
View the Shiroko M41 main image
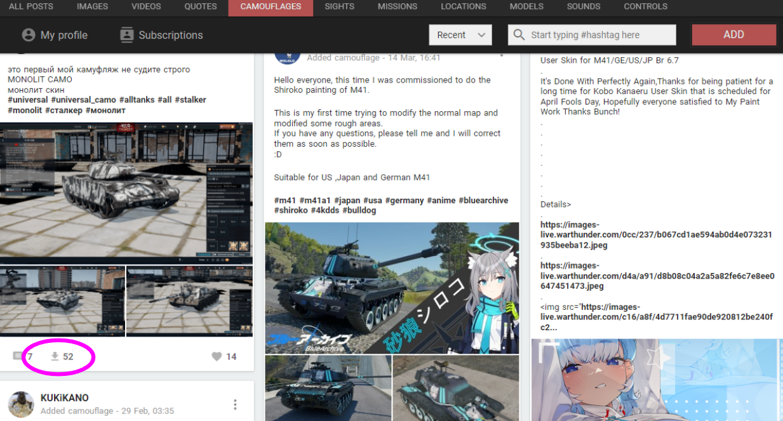(392, 288)
